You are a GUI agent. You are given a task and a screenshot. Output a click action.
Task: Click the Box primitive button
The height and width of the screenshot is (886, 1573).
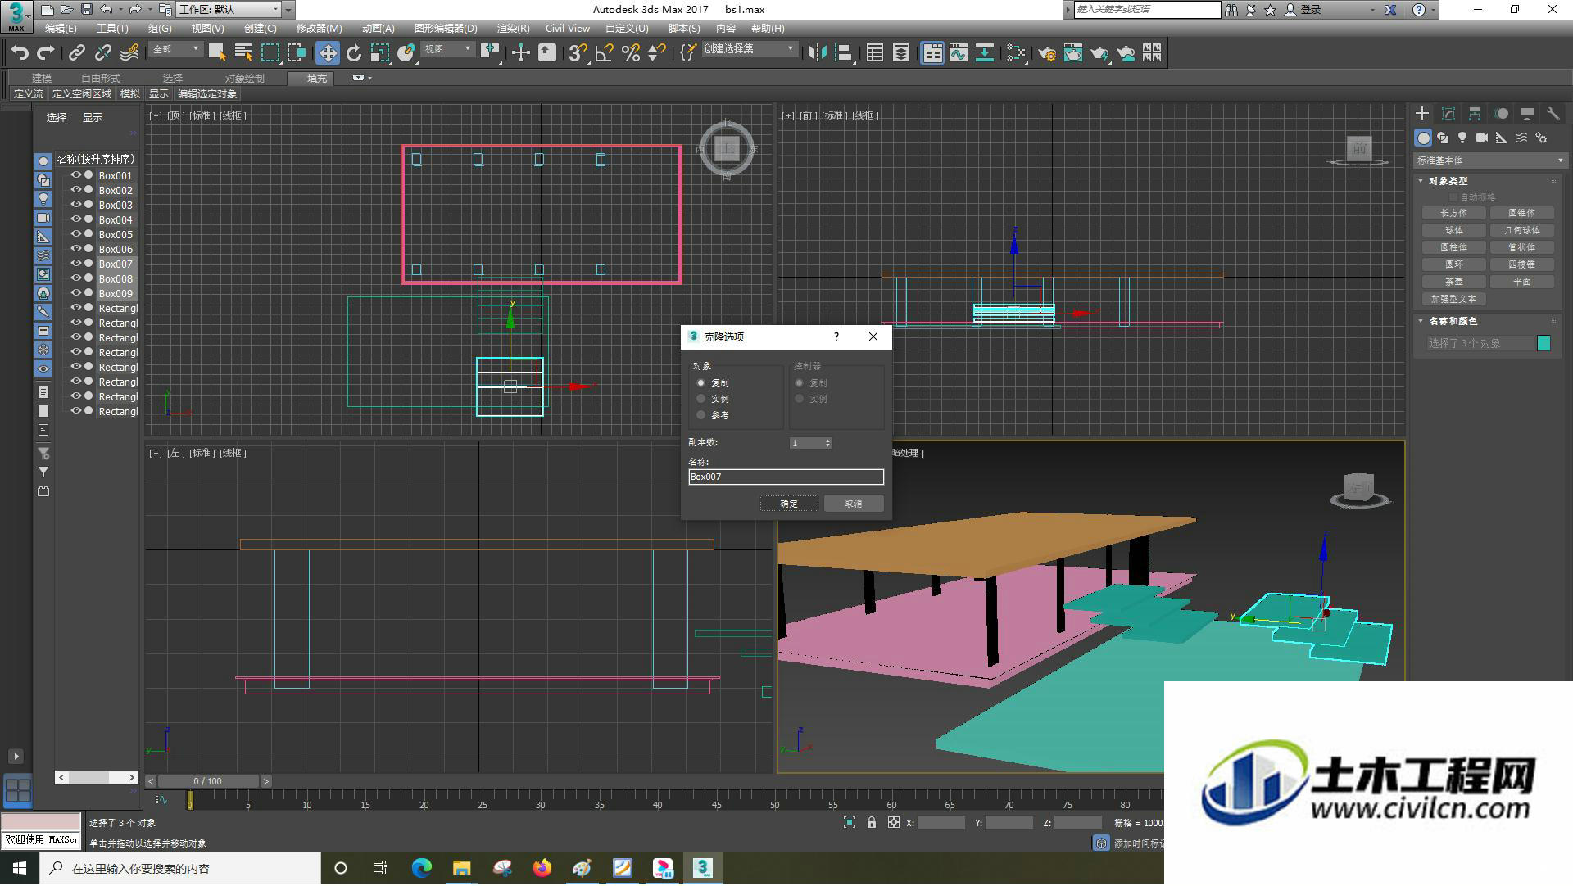coord(1453,213)
